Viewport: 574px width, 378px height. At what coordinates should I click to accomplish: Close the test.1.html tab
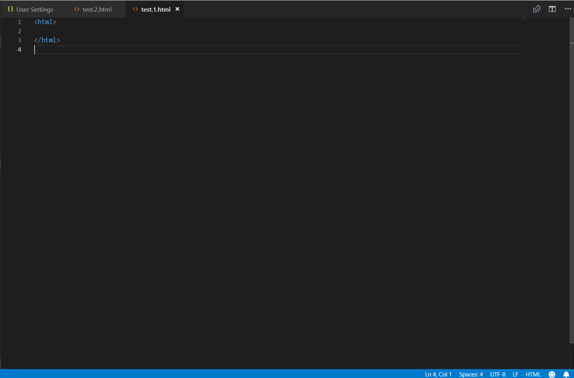tap(177, 9)
